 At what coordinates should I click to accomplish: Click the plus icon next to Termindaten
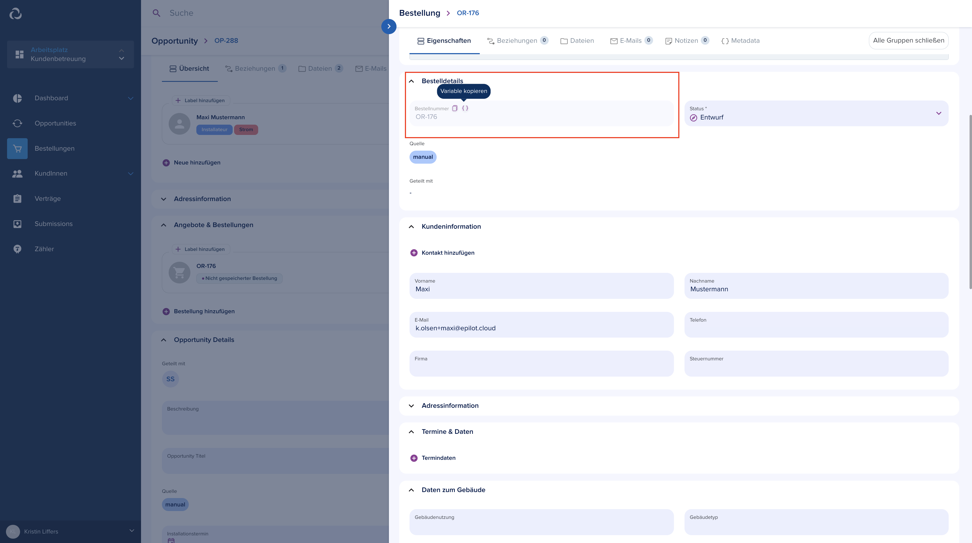point(414,458)
